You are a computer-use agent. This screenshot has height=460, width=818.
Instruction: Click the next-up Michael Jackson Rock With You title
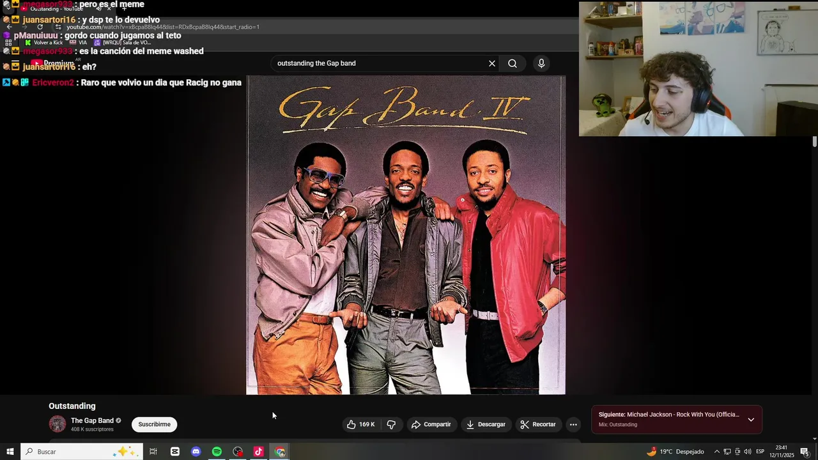pos(683,415)
